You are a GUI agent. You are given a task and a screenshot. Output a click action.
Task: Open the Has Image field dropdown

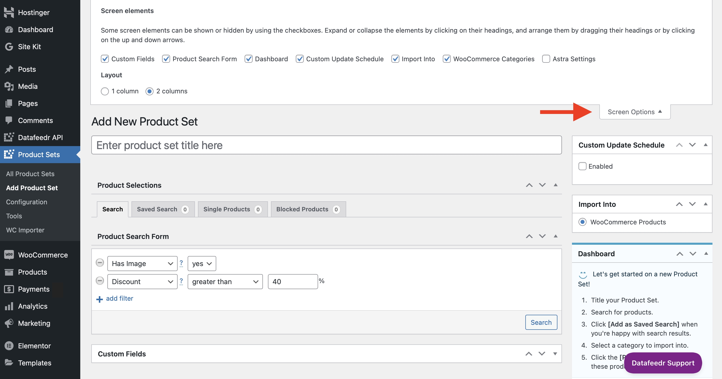pyautogui.click(x=142, y=264)
